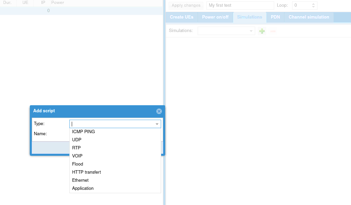Open the Simulations dropdown list
Viewport: 351px width, 205px height.
(x=251, y=31)
